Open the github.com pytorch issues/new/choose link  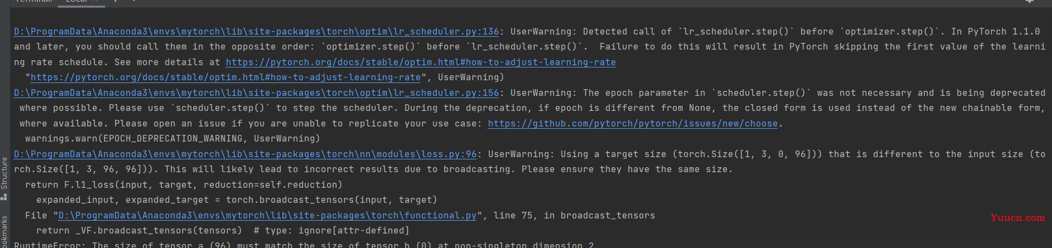[633, 124]
